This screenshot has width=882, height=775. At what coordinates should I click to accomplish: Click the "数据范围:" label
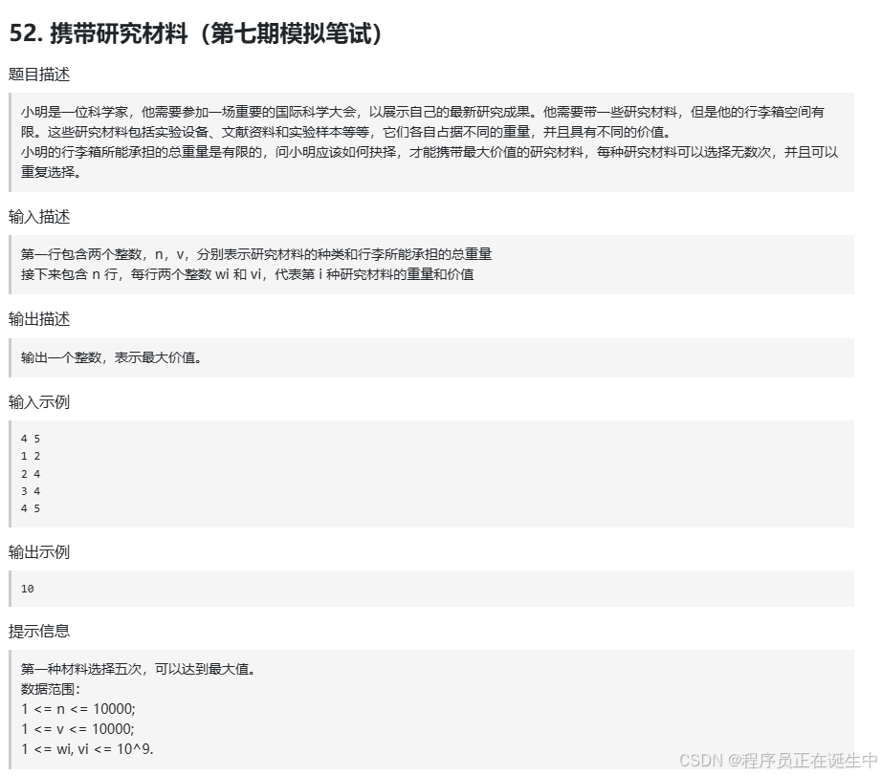click(x=51, y=689)
